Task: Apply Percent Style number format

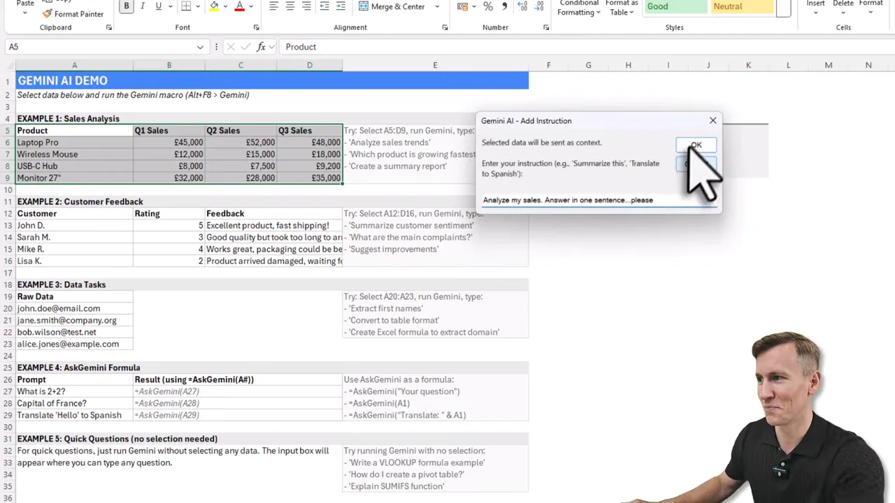Action: 487,6
